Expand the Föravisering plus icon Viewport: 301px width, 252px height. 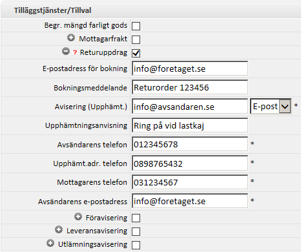78,216
